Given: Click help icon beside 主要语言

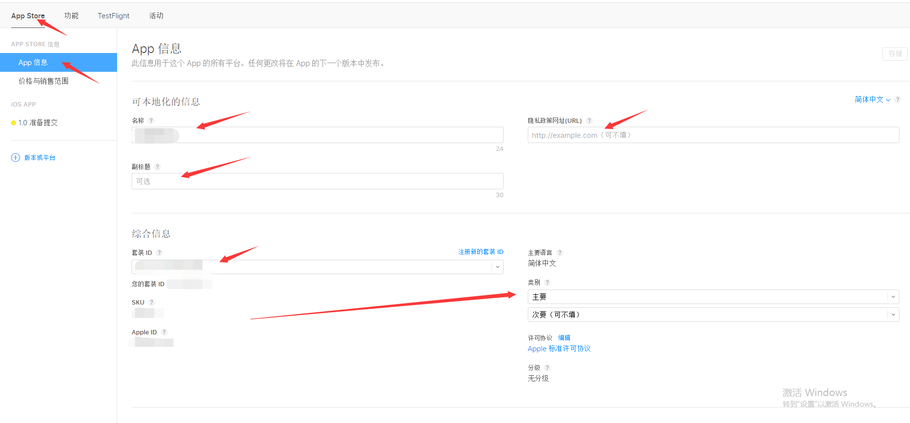Looking at the screenshot, I should (560, 253).
